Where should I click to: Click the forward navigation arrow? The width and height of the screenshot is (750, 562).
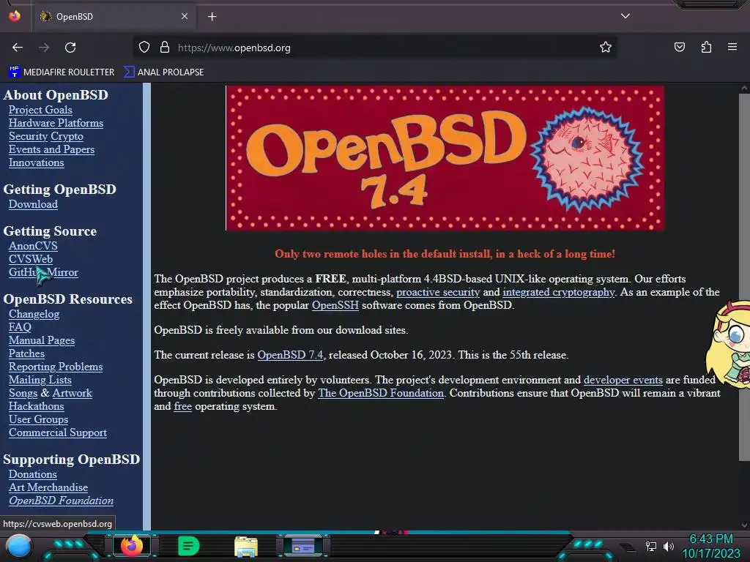(x=44, y=48)
